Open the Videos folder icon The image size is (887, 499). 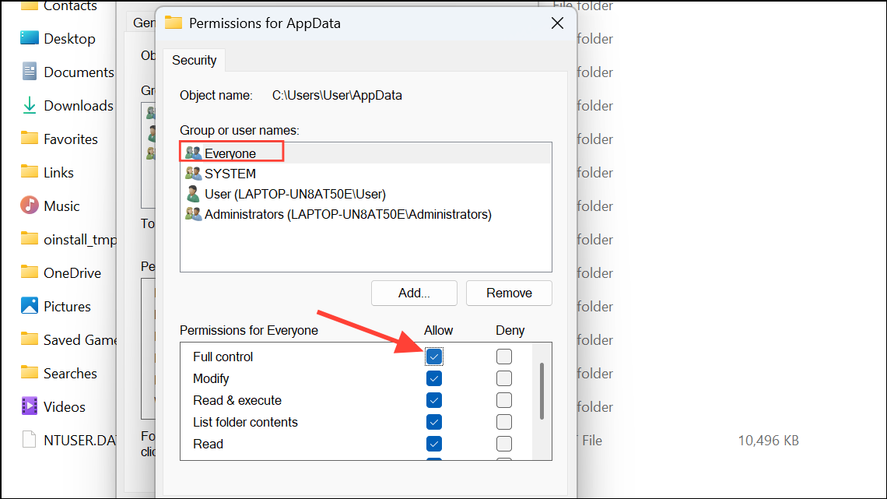coord(30,406)
